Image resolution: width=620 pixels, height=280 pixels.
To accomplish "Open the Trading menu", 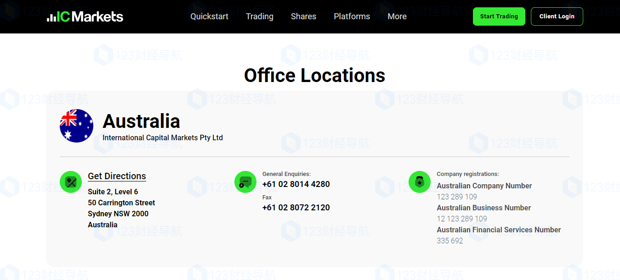I will (x=260, y=16).
